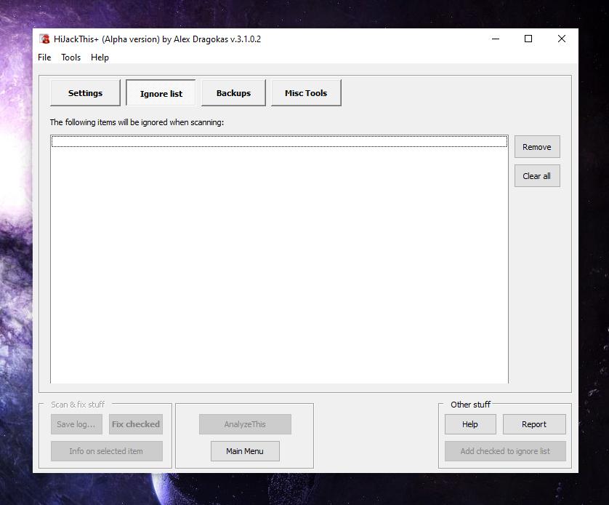This screenshot has height=505, width=609.
Task: Minimize the HiJackThis+ window
Action: pos(496,39)
